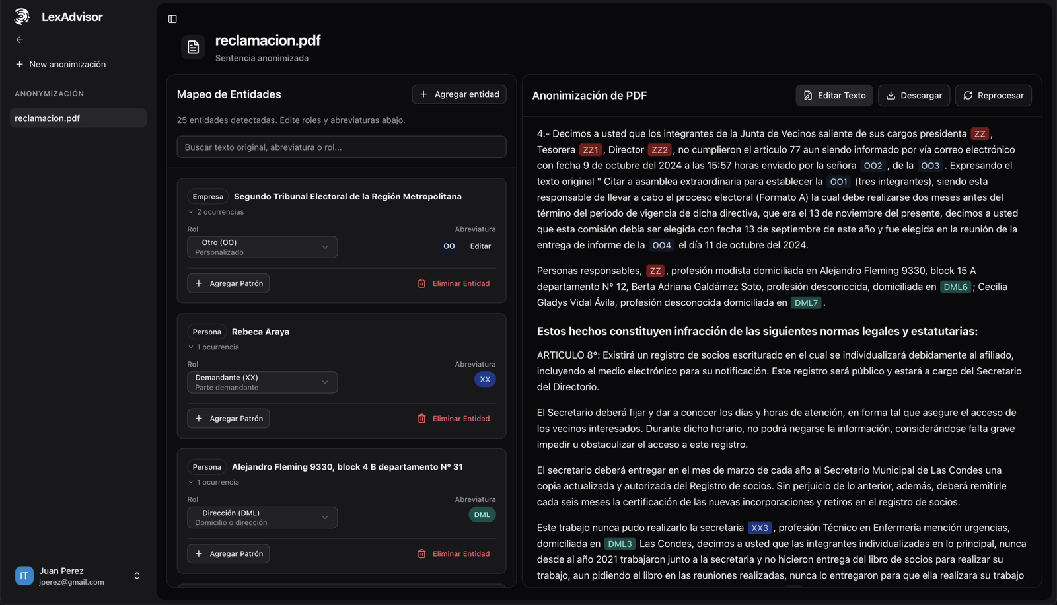The image size is (1057, 605).
Task: Add pattern for Alejandro Fleming address entity
Action: coord(229,554)
